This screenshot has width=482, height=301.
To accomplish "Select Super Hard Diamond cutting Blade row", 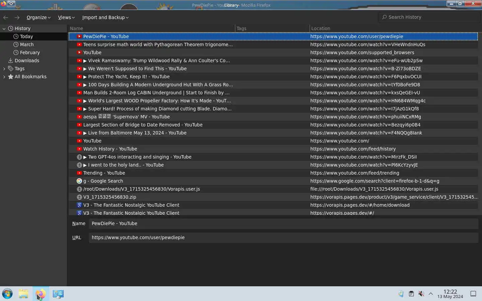I will coord(273,109).
